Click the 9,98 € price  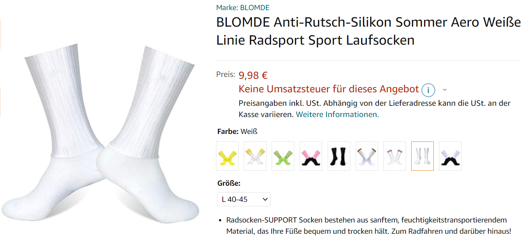coord(253,75)
